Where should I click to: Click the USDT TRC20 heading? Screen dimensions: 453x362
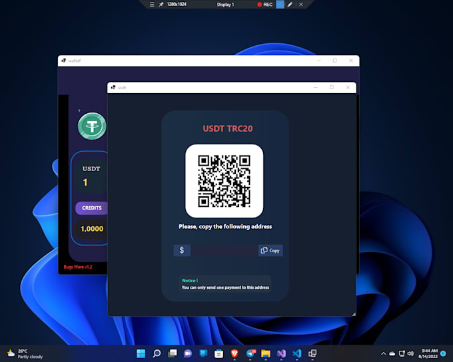[x=228, y=128]
